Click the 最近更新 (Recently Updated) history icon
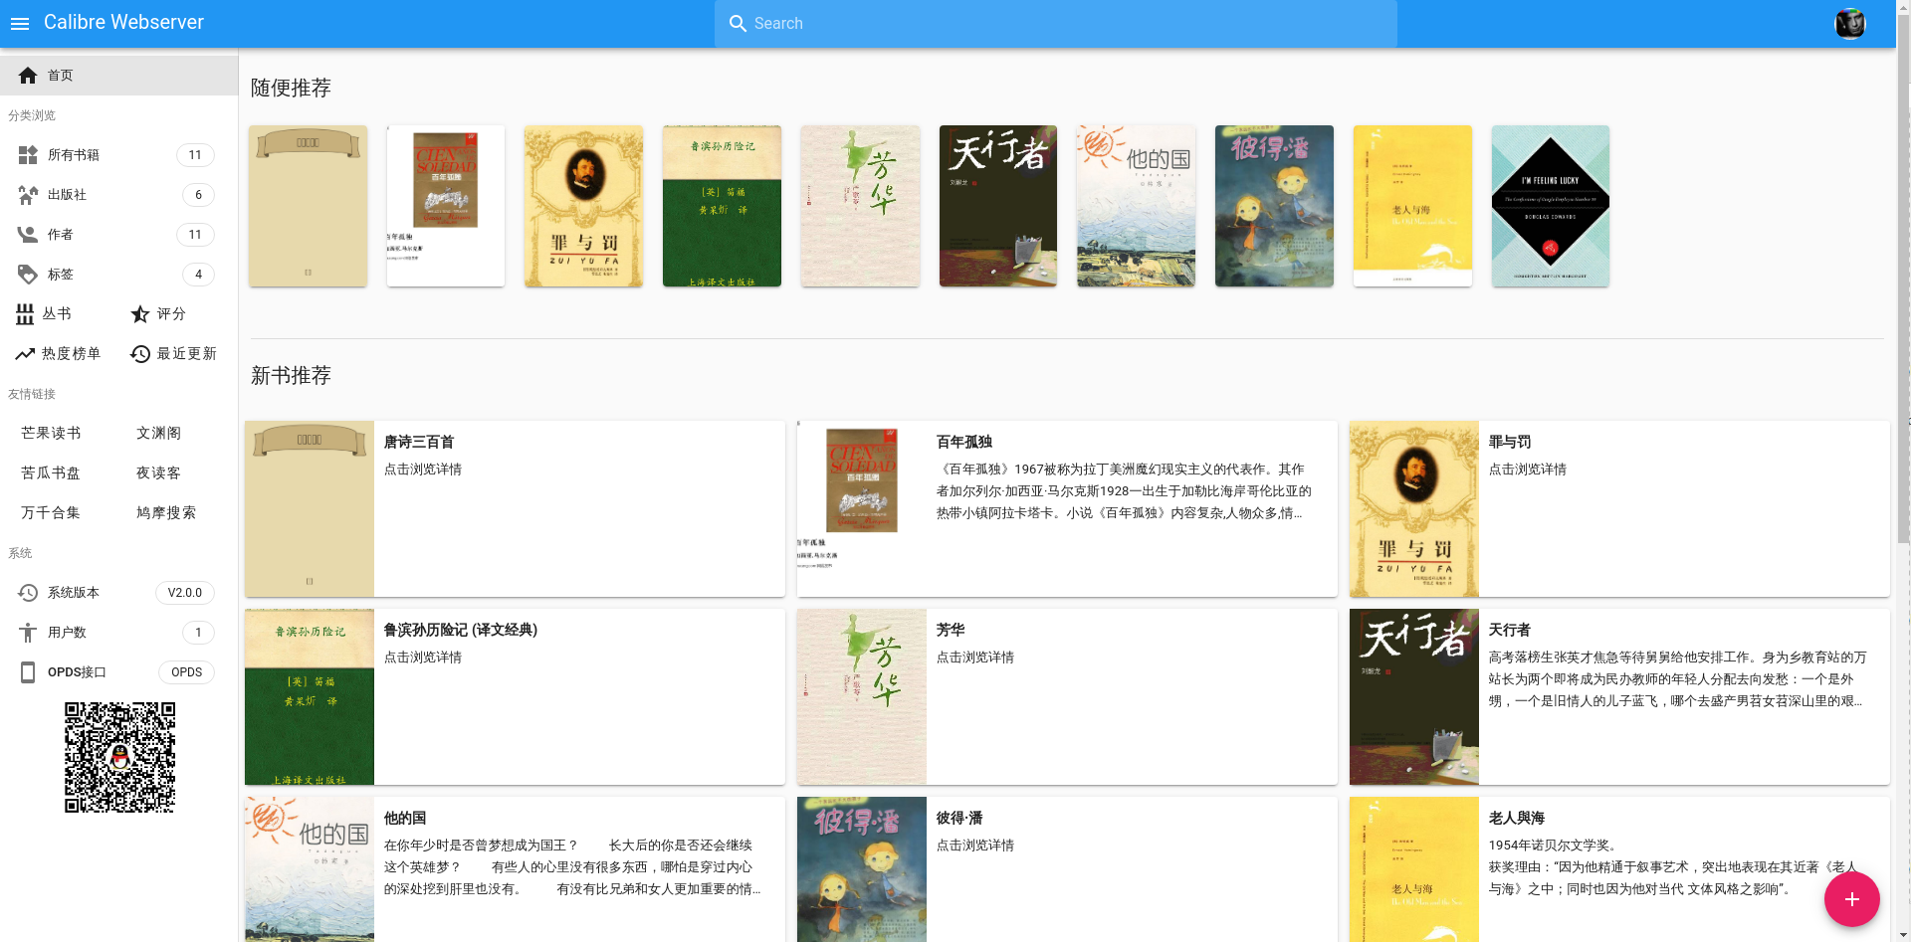 139,353
